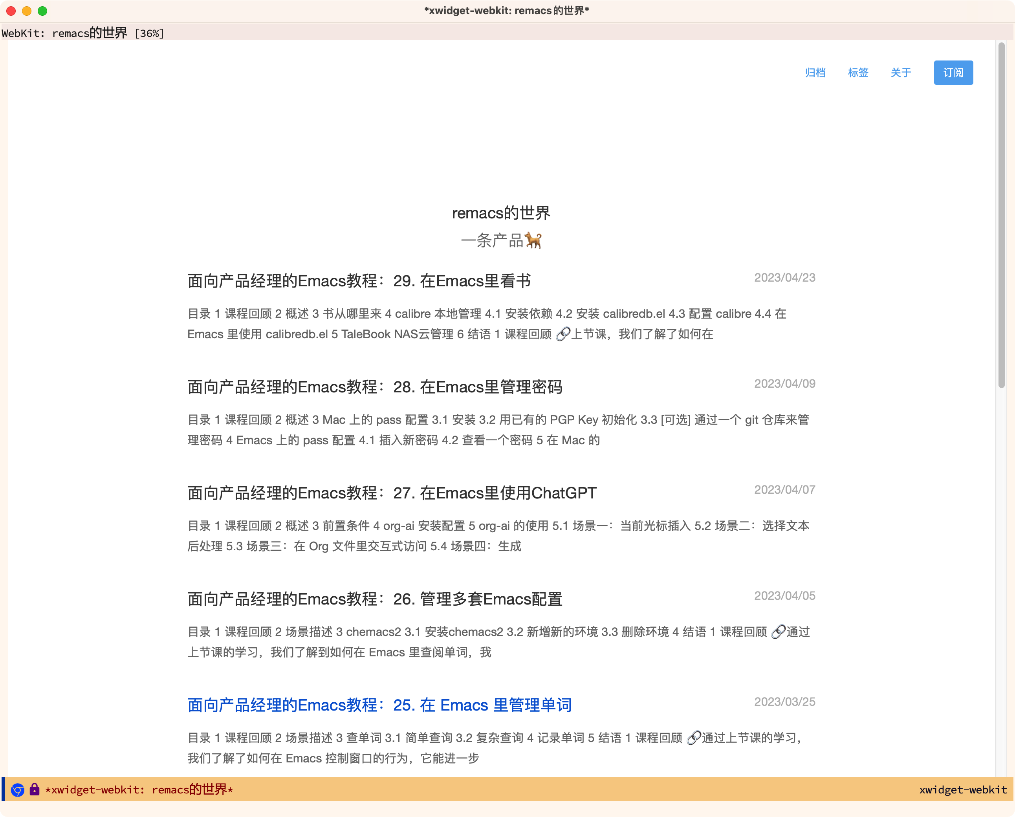Click the article 26 summary mentioning chemacs2
The image size is (1015, 817).
click(x=498, y=642)
